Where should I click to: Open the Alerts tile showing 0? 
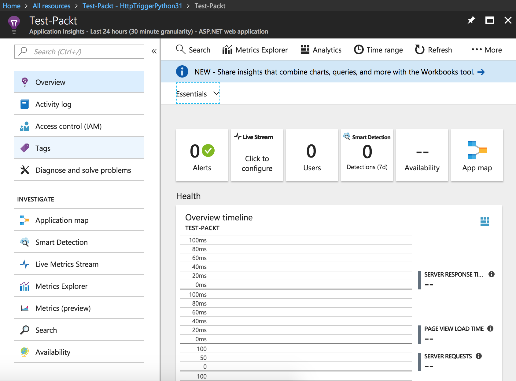[x=202, y=155]
